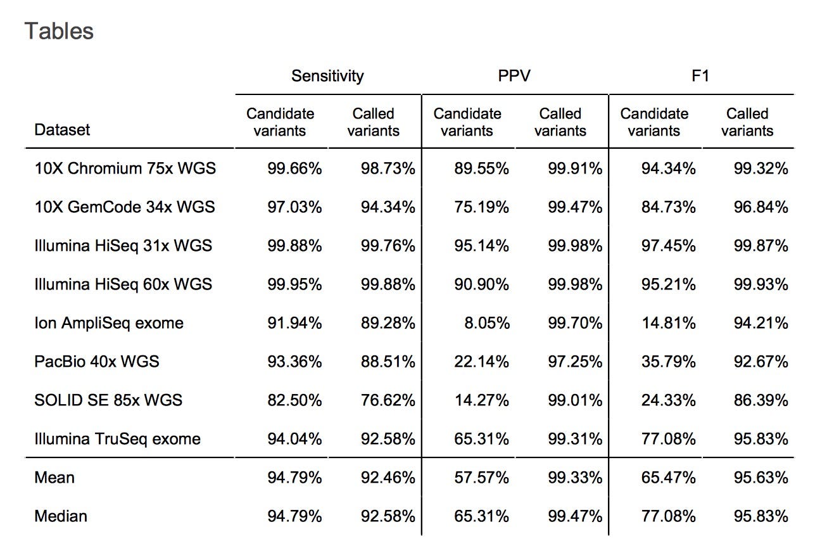Select the PPV column group header

[514, 76]
